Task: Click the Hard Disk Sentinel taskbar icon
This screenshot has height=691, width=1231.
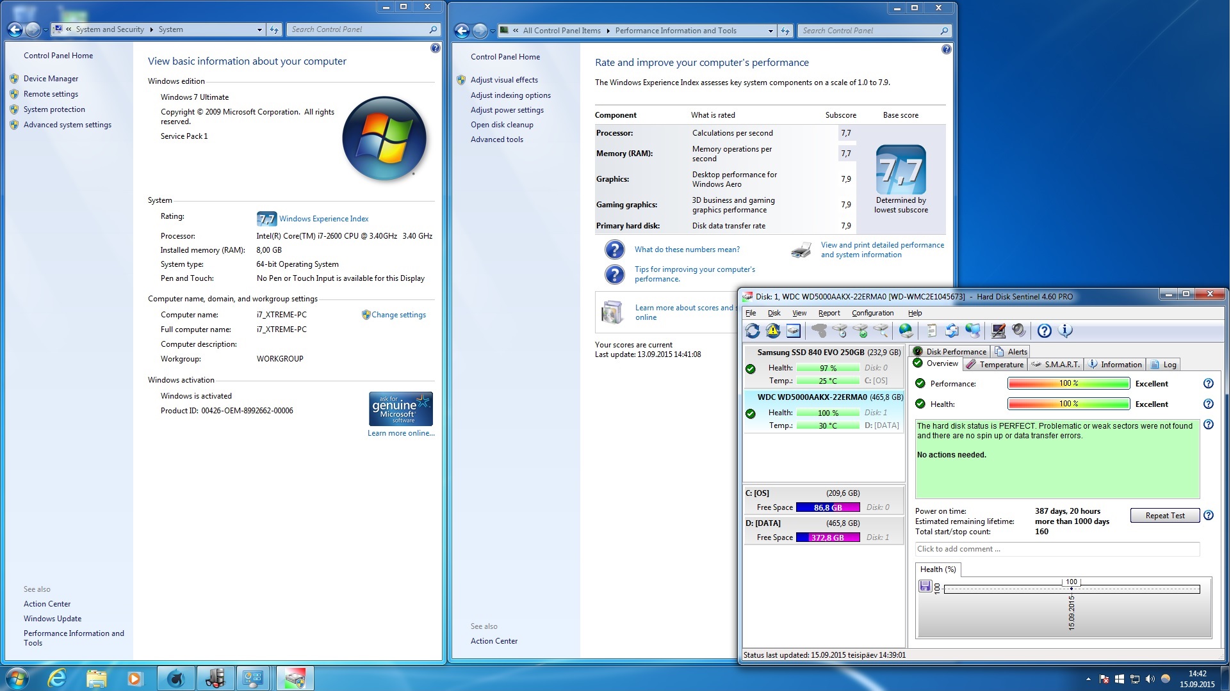Action: pyautogui.click(x=295, y=679)
